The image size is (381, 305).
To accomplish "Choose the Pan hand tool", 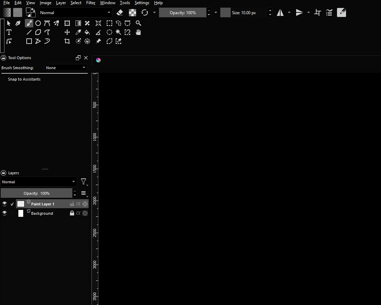I will 138,32.
